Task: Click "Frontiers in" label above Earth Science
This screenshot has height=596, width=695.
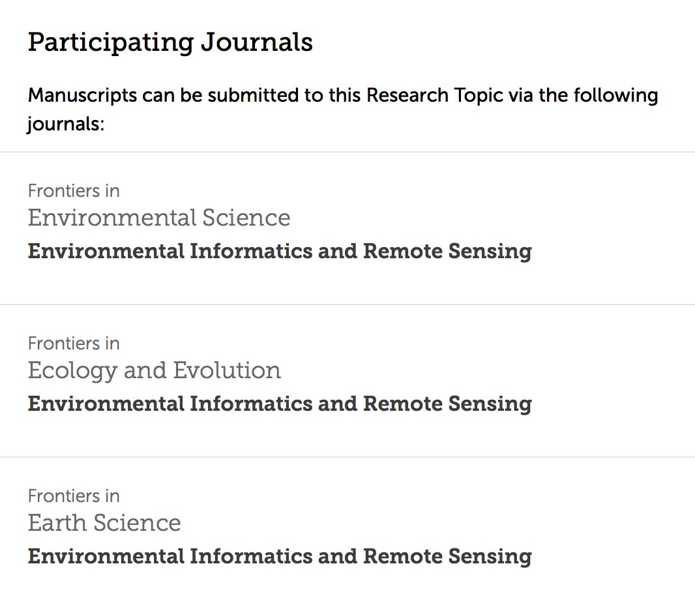Action: 74,496
